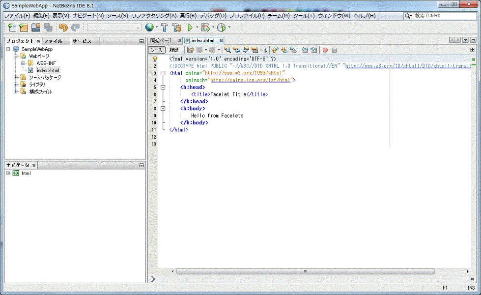Click the Next Bookmark down-arrow icon

tap(284, 50)
